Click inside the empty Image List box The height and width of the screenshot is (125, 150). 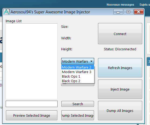point(32,61)
